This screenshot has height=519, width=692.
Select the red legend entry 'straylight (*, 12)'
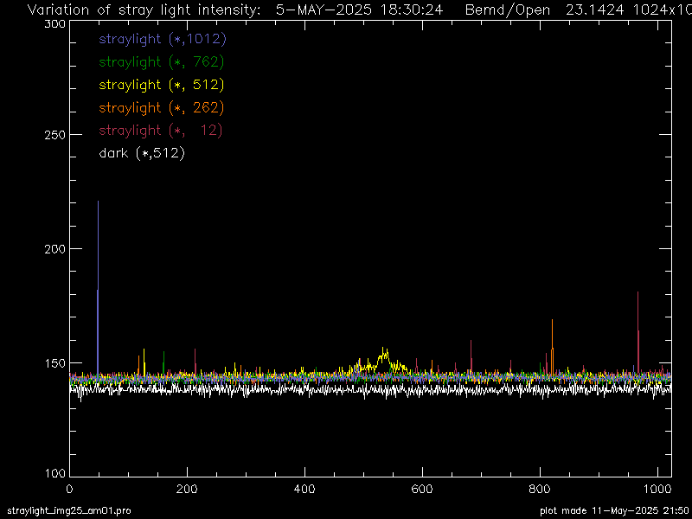click(161, 131)
